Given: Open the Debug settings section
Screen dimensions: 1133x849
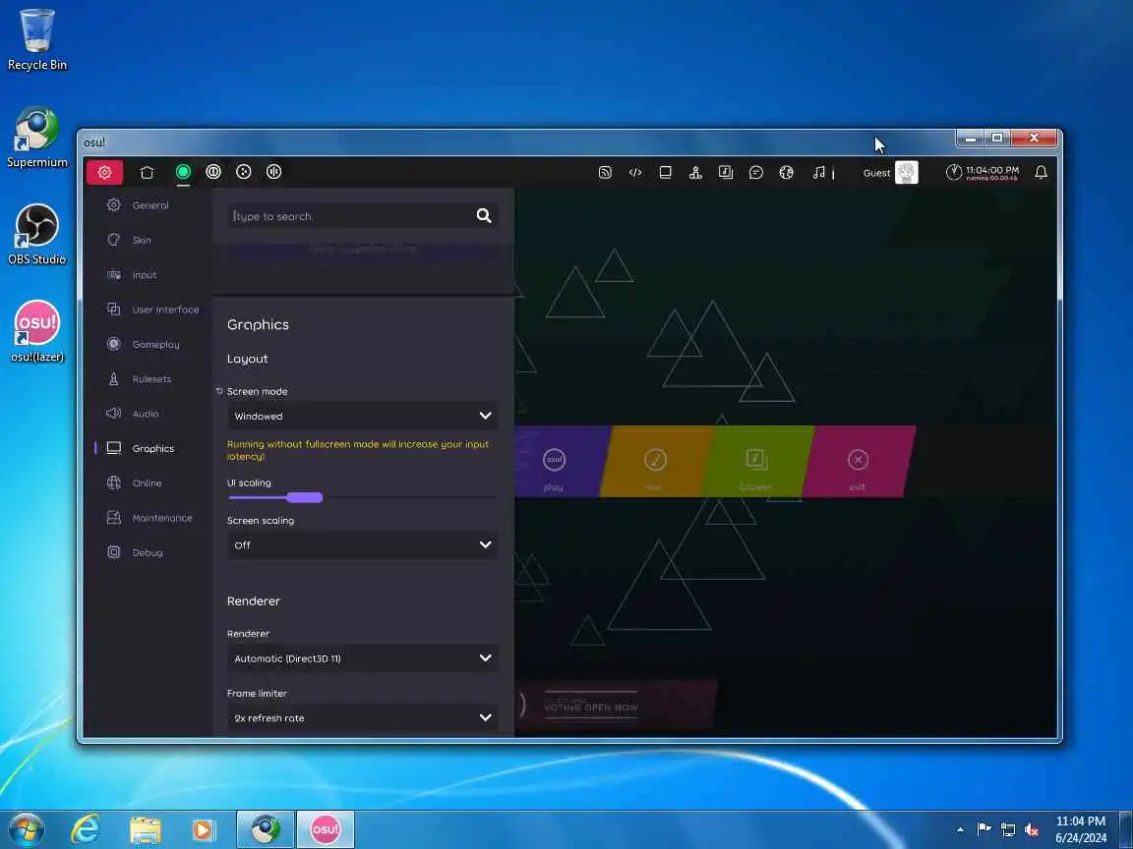Looking at the screenshot, I should [148, 552].
